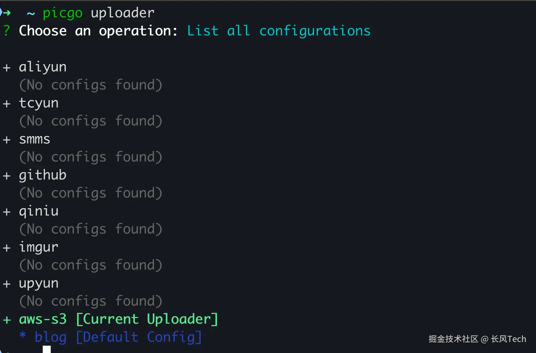
Task: Expand the green plus beside aws-s3
Action: [7, 320]
